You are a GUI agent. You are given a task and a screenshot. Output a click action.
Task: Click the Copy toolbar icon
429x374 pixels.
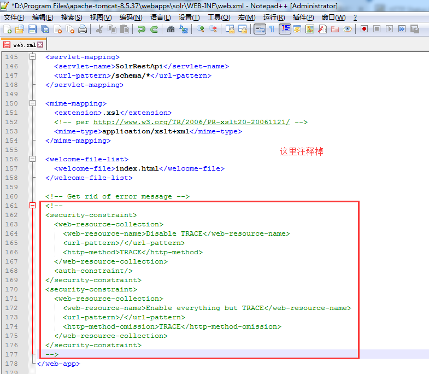click(x=112, y=29)
